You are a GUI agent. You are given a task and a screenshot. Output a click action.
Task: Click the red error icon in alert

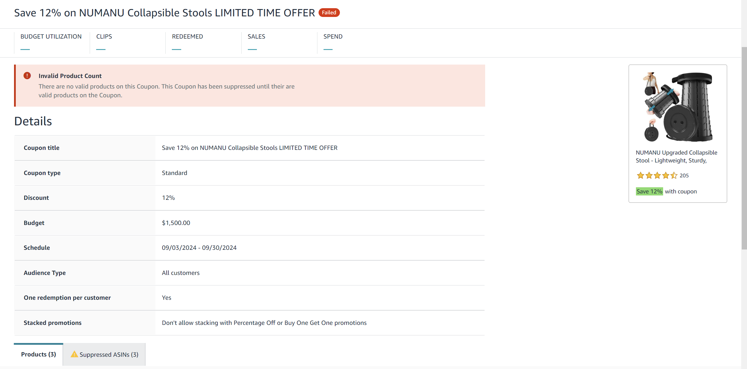[27, 76]
